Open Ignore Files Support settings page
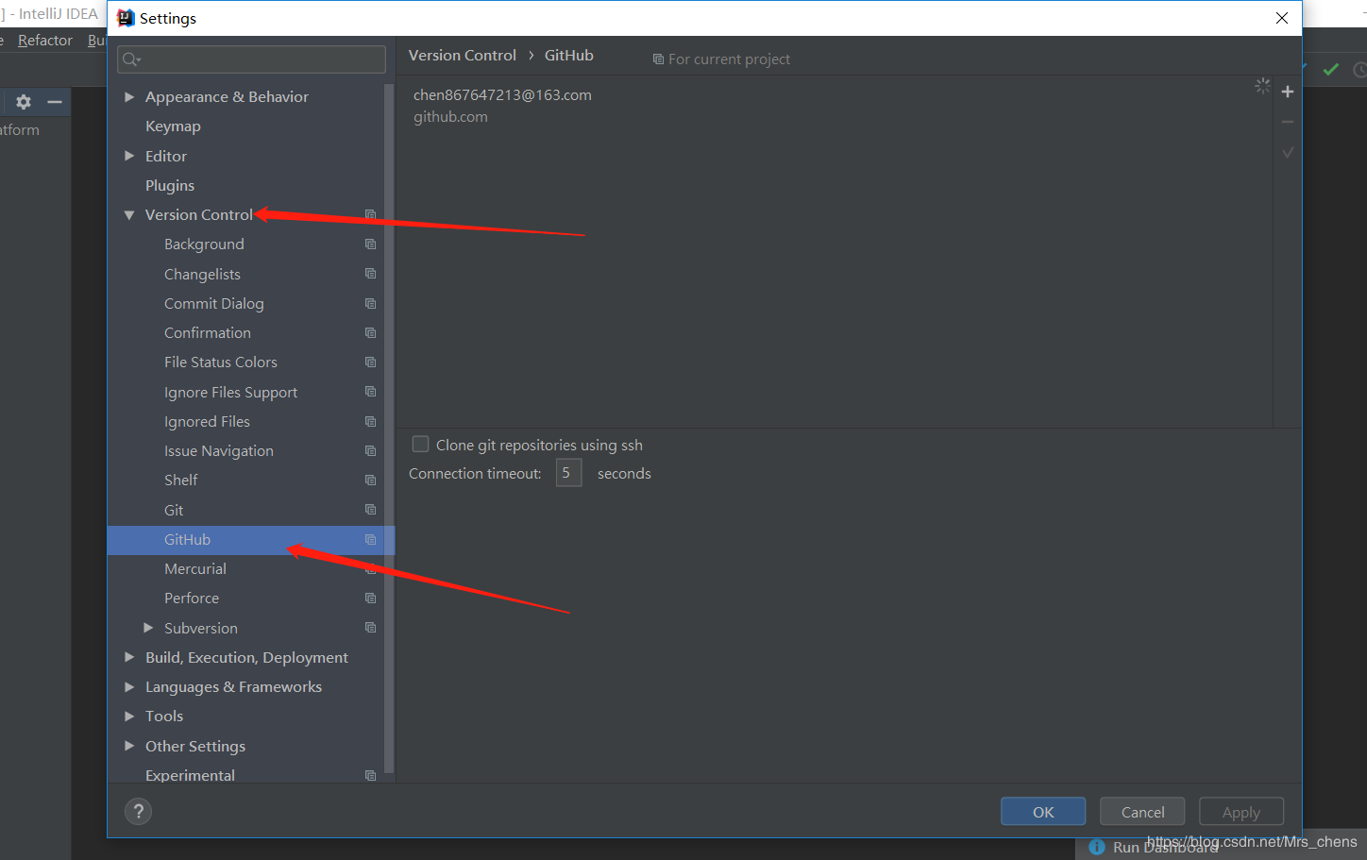The width and height of the screenshot is (1367, 860). 230,392
